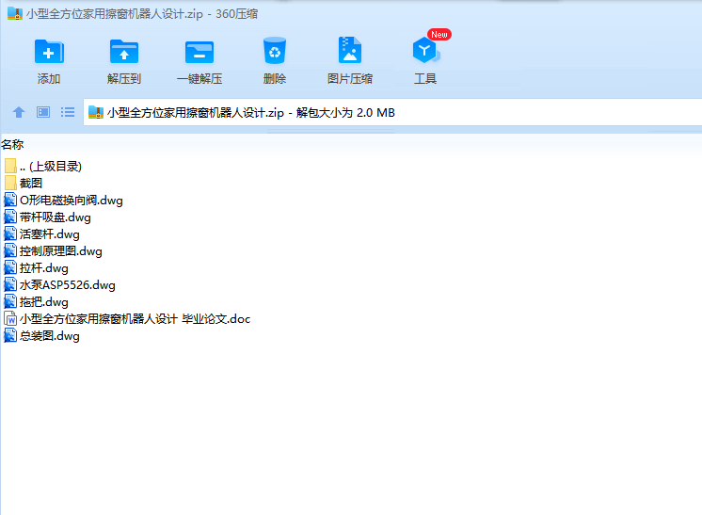Switch to thumbnail view icon

pyautogui.click(x=43, y=112)
